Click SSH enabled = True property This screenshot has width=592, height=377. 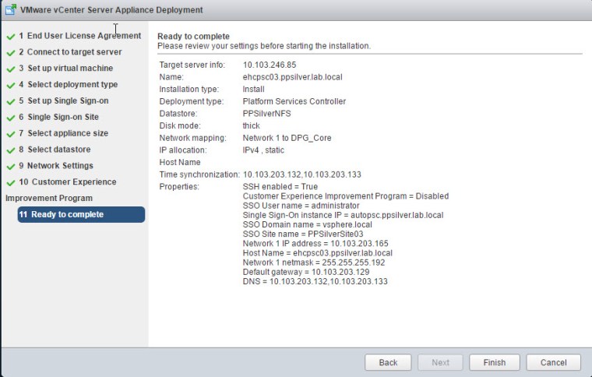(x=280, y=186)
